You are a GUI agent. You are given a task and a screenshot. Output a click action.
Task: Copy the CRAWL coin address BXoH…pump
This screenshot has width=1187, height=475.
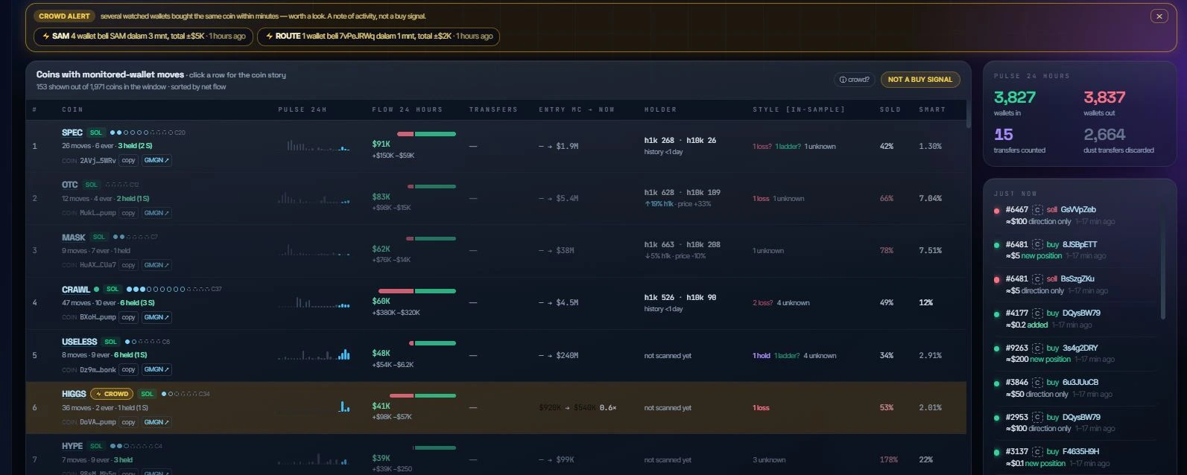(129, 317)
